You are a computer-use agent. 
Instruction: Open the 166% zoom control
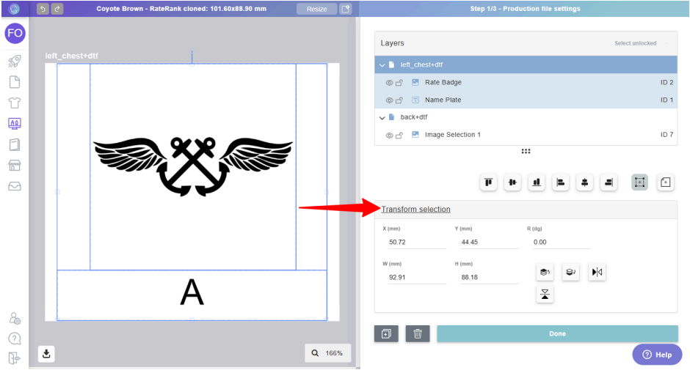pyautogui.click(x=327, y=353)
